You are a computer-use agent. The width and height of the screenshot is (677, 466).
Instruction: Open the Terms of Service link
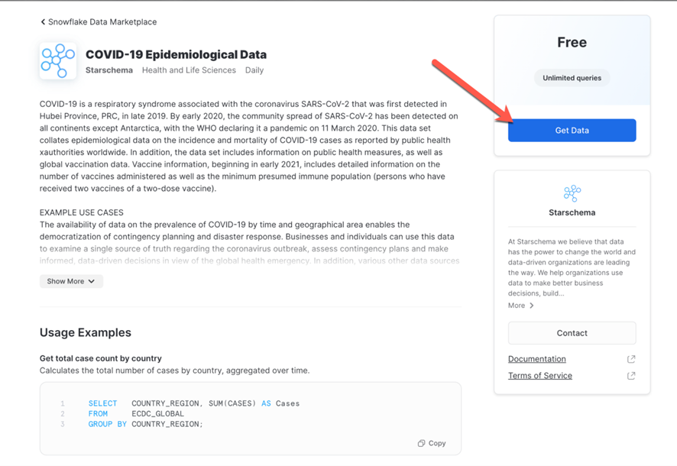click(540, 376)
